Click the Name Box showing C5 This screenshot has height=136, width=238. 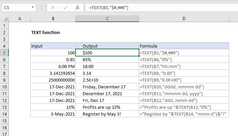click(x=15, y=7)
